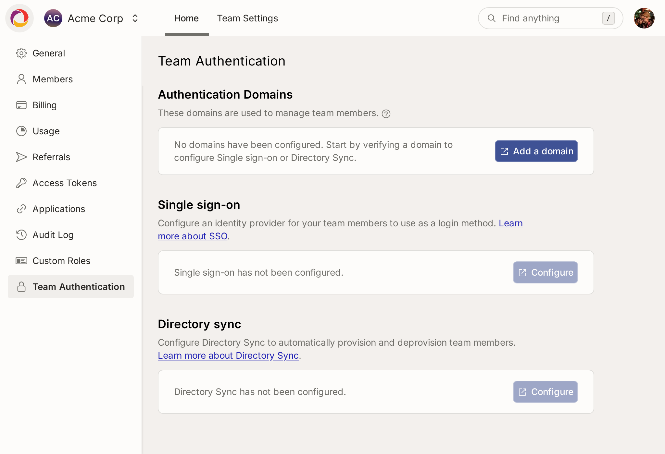Open the Access Tokens page
The width and height of the screenshot is (665, 454).
pos(71,183)
